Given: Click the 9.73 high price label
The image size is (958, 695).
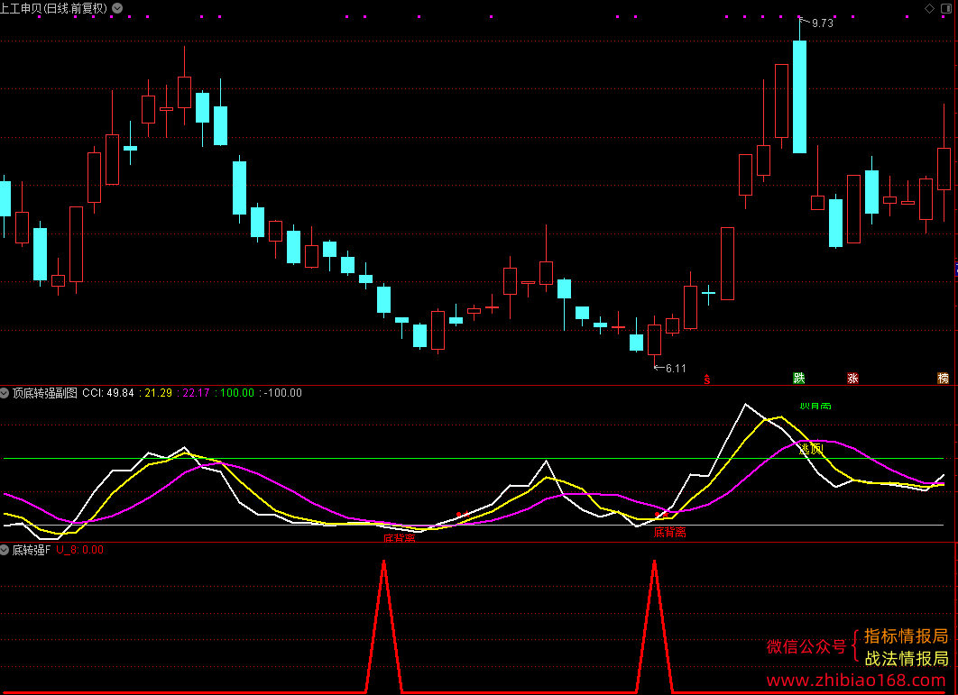Looking at the screenshot, I should pyautogui.click(x=823, y=23).
